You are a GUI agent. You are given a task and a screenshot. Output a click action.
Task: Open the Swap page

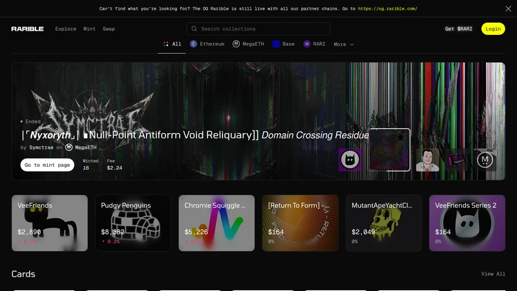click(109, 29)
